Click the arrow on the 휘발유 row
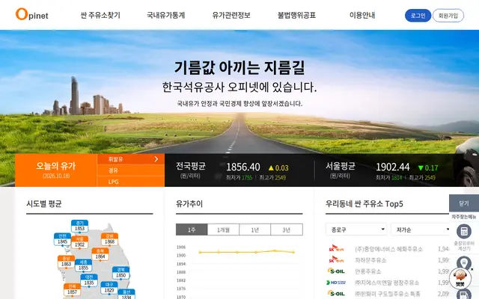 pos(156,159)
